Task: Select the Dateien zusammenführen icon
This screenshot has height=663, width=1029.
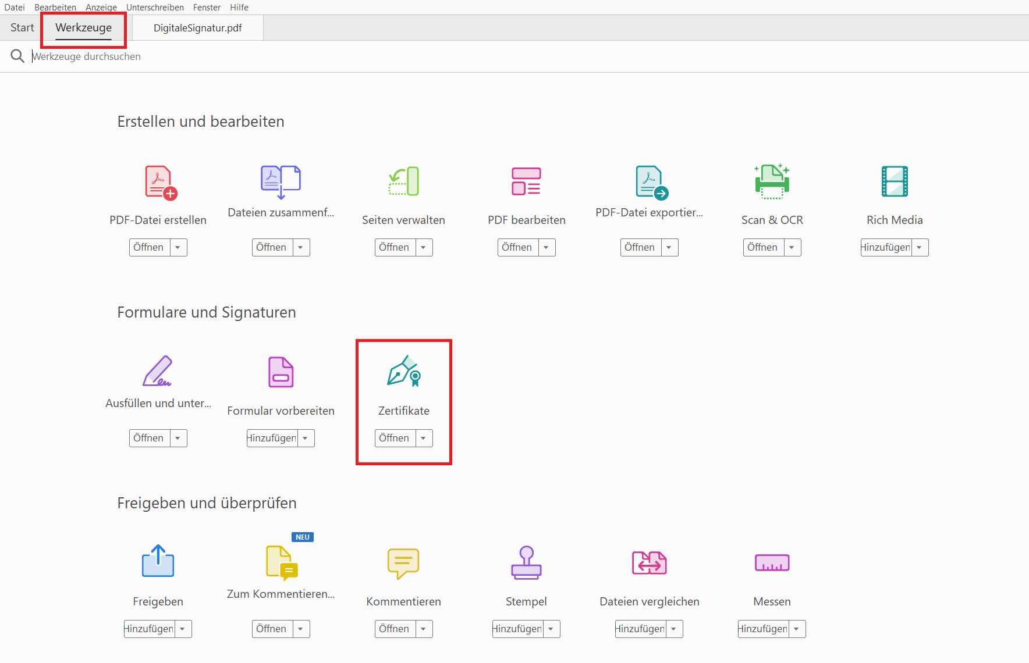Action: [281, 182]
